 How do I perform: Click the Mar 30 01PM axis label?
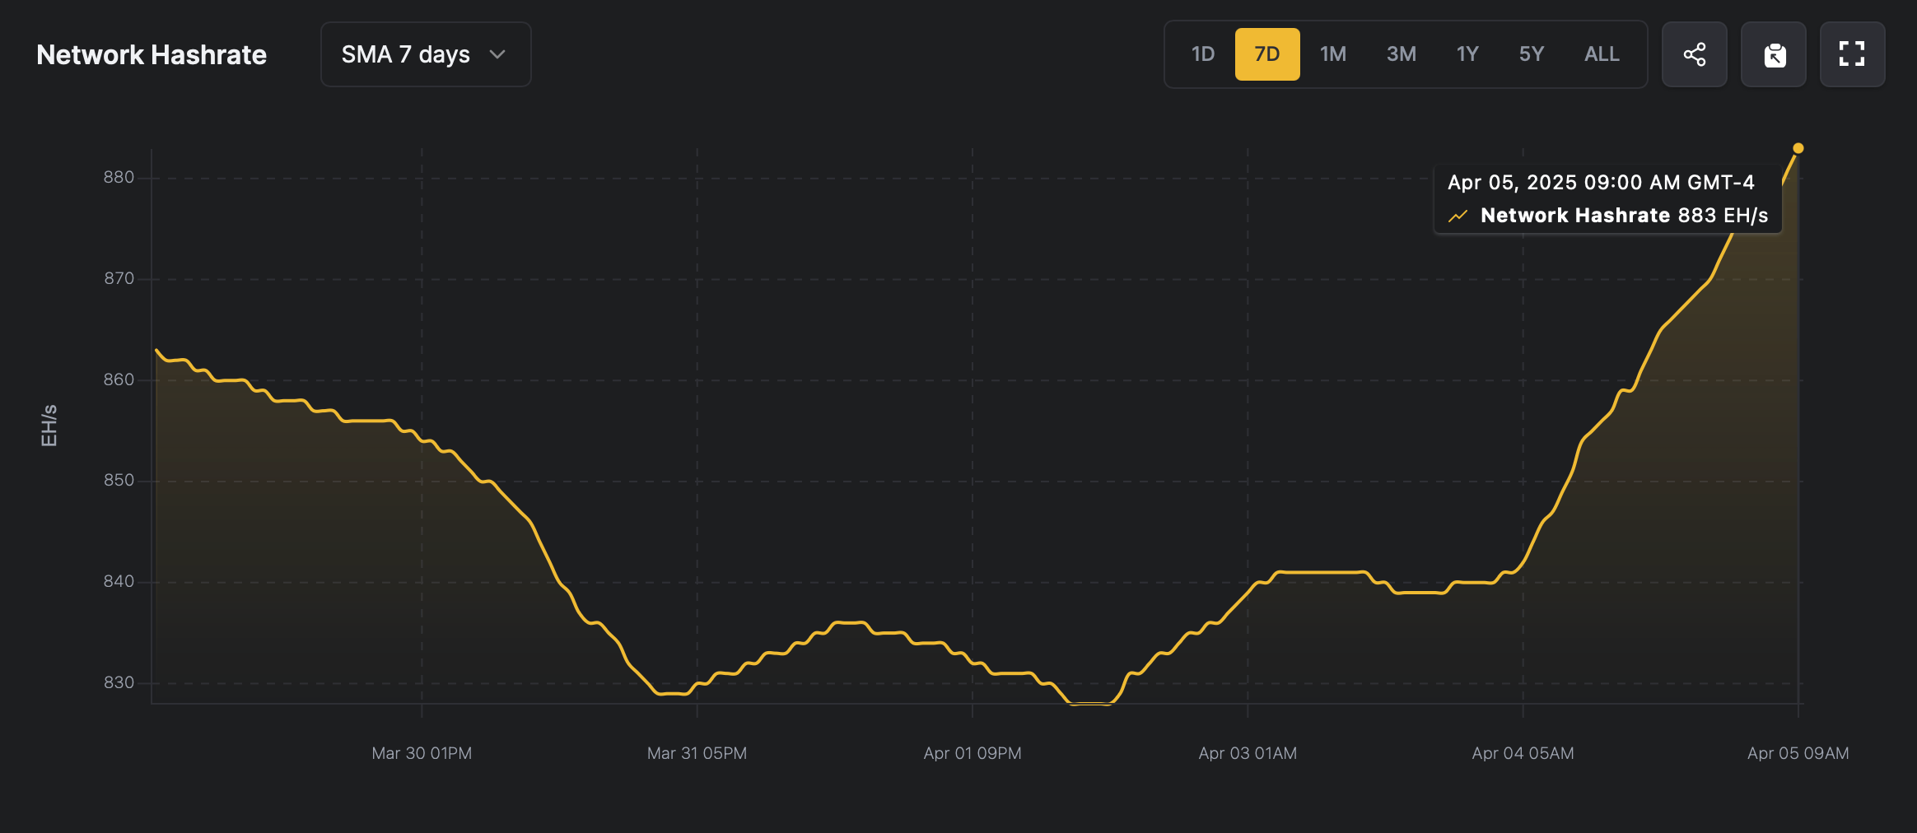tap(422, 753)
